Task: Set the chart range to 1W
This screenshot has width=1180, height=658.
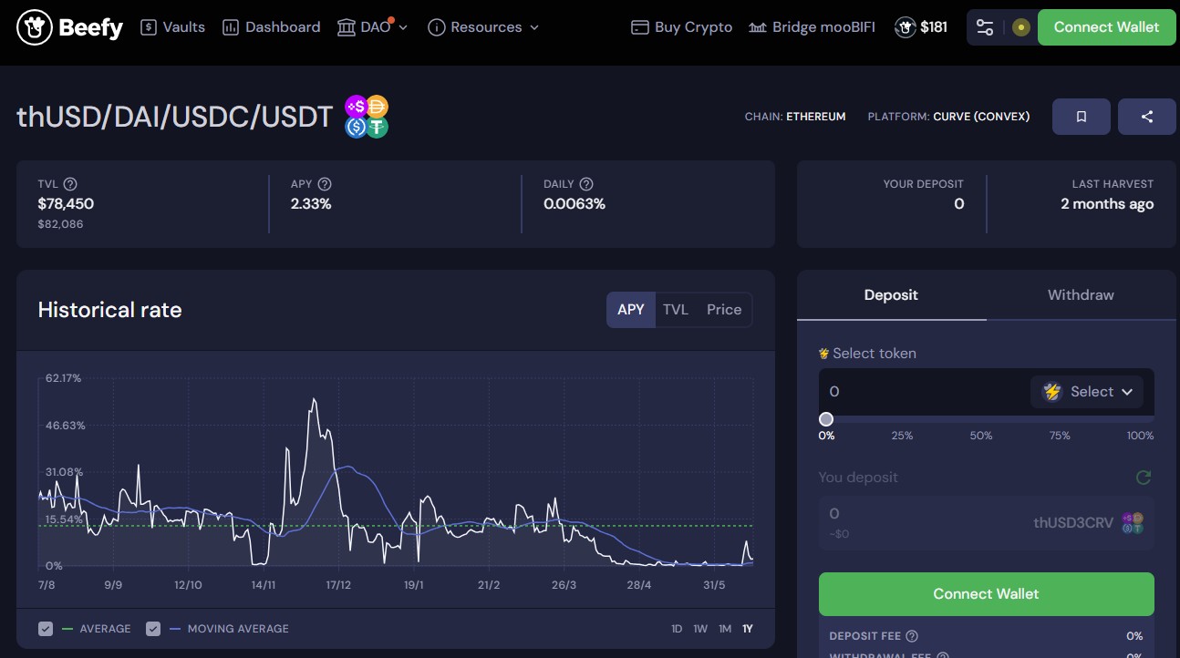Action: click(700, 629)
